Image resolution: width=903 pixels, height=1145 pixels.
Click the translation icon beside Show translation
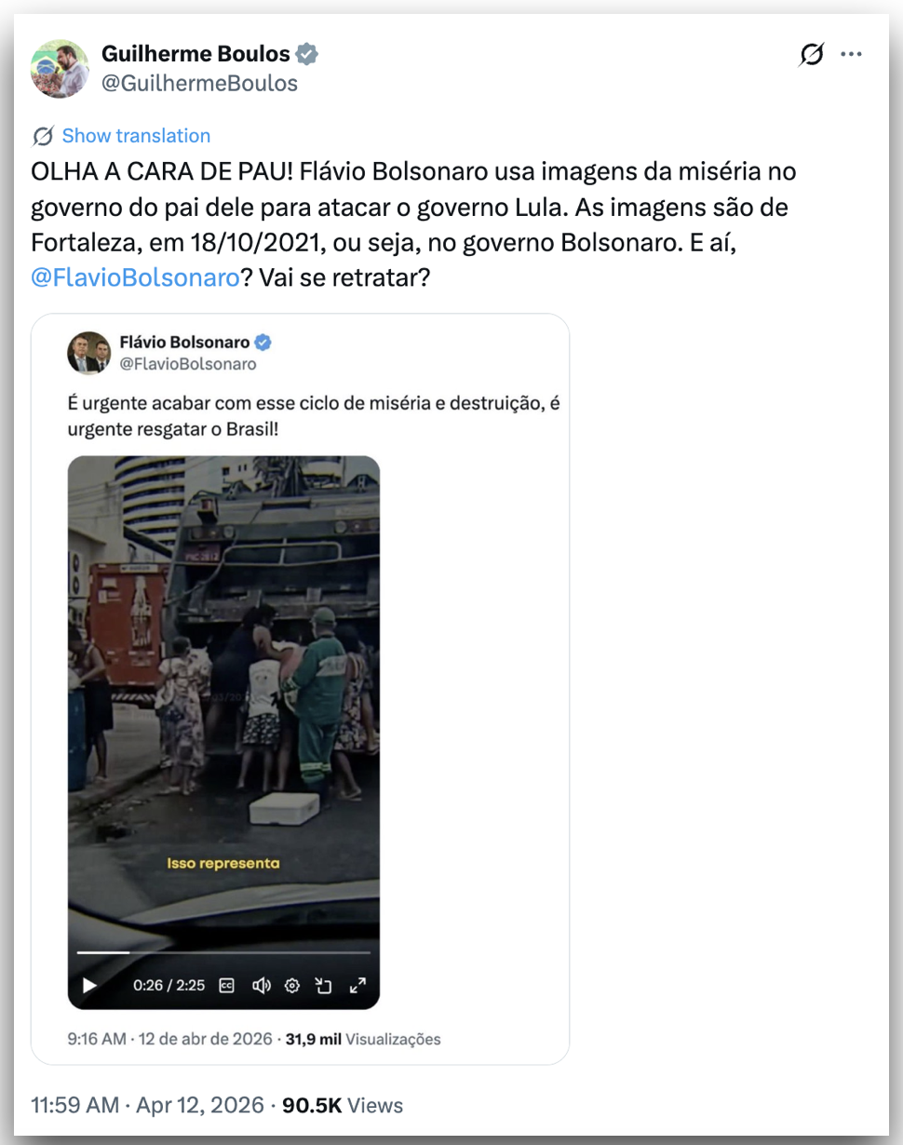(x=43, y=137)
